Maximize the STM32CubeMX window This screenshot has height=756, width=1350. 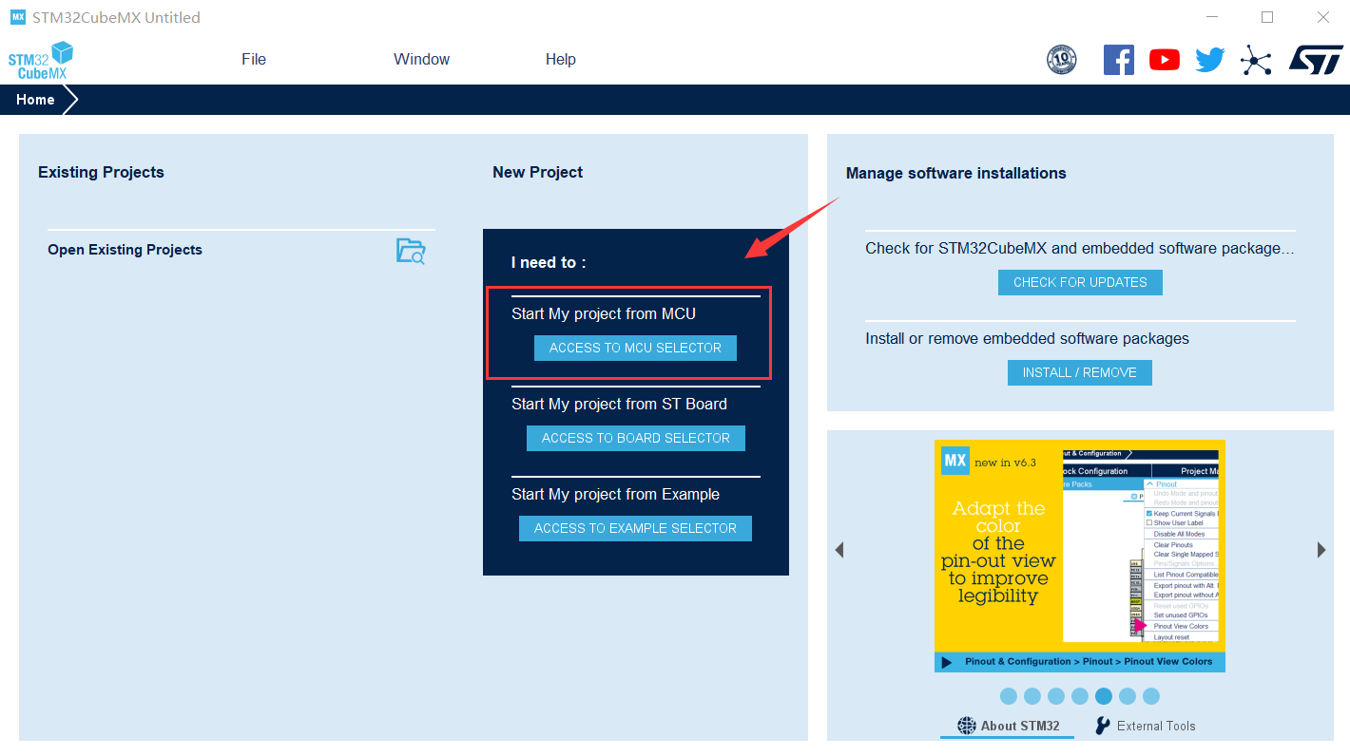tap(1267, 17)
